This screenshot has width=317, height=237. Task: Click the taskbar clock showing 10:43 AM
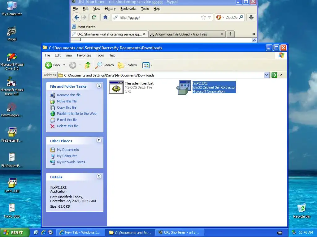tap(306, 232)
